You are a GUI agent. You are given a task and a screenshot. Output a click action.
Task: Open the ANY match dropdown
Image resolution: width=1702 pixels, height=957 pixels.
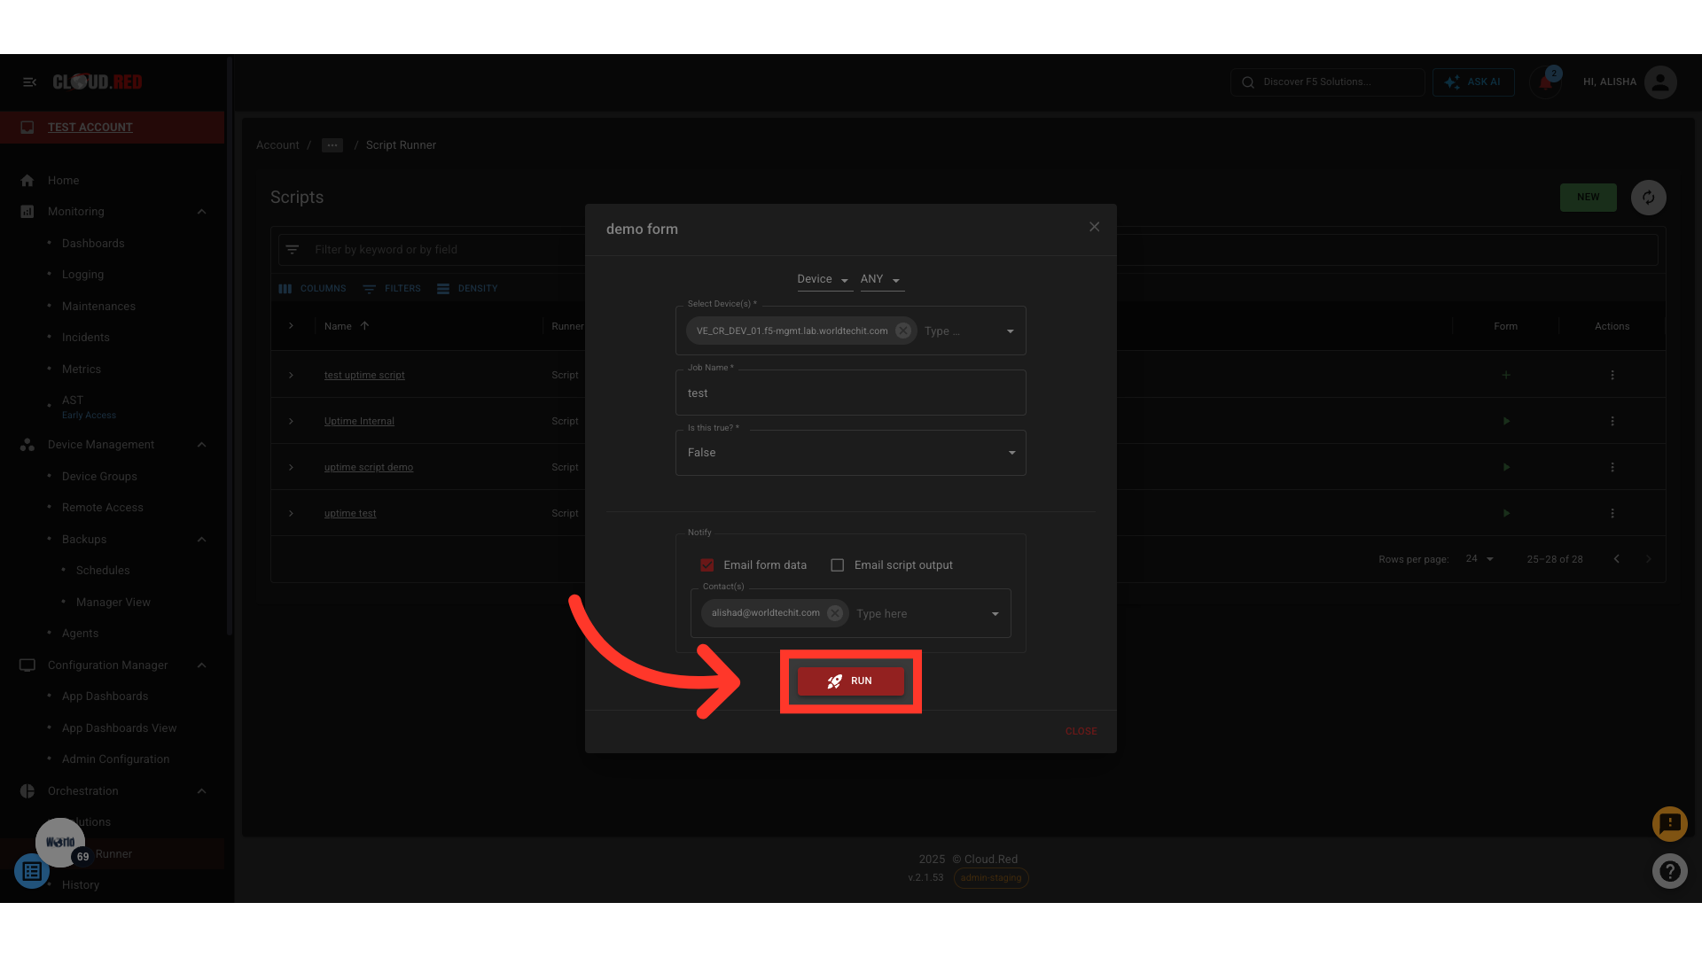[x=880, y=279]
